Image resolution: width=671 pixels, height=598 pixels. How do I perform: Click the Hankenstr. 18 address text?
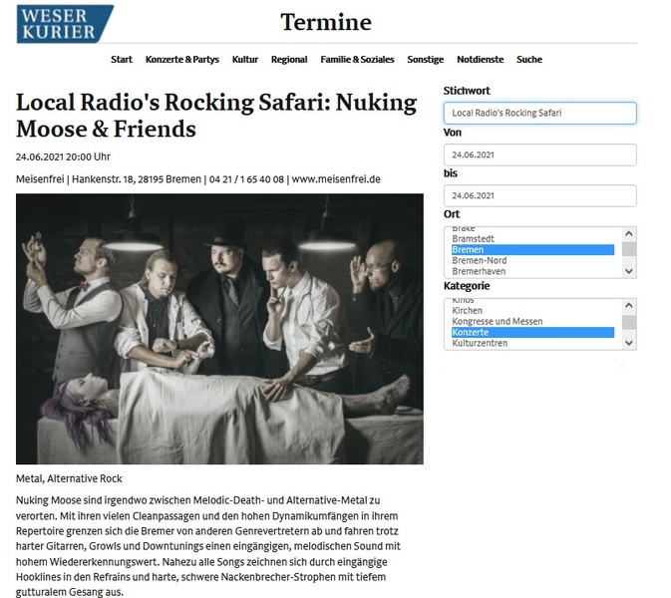[x=103, y=179]
